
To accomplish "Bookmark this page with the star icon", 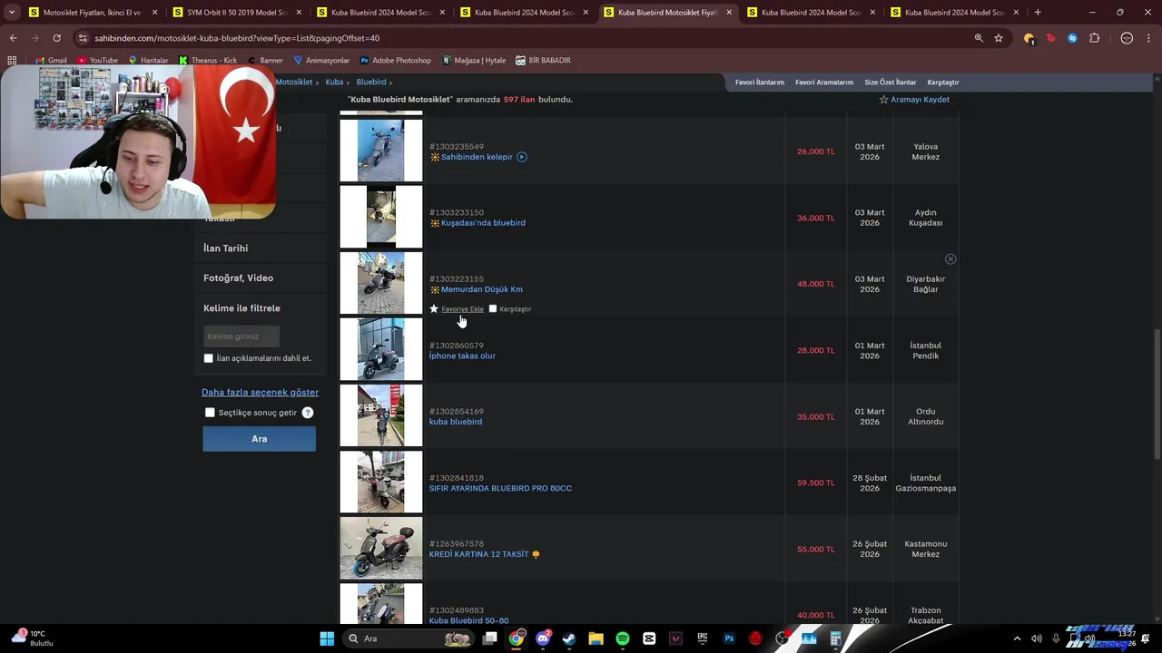I will [x=999, y=38].
